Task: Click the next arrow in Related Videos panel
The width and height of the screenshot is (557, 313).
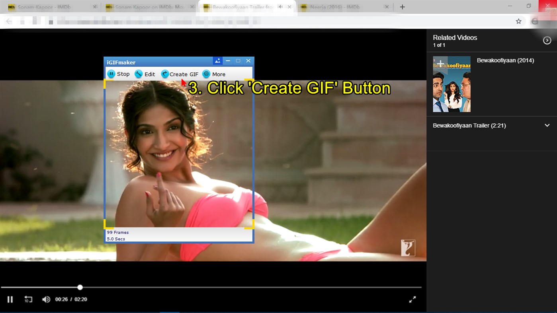Action: pyautogui.click(x=547, y=40)
